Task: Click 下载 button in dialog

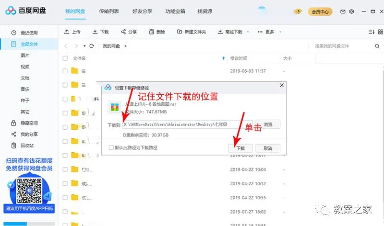Action: pos(240,148)
